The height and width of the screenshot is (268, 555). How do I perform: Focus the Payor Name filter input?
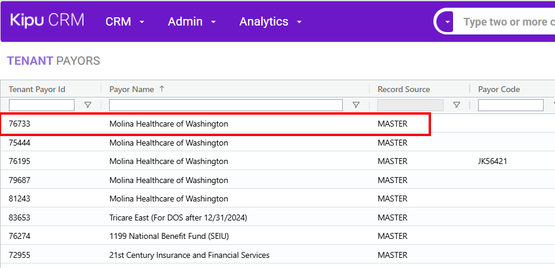tap(226, 105)
